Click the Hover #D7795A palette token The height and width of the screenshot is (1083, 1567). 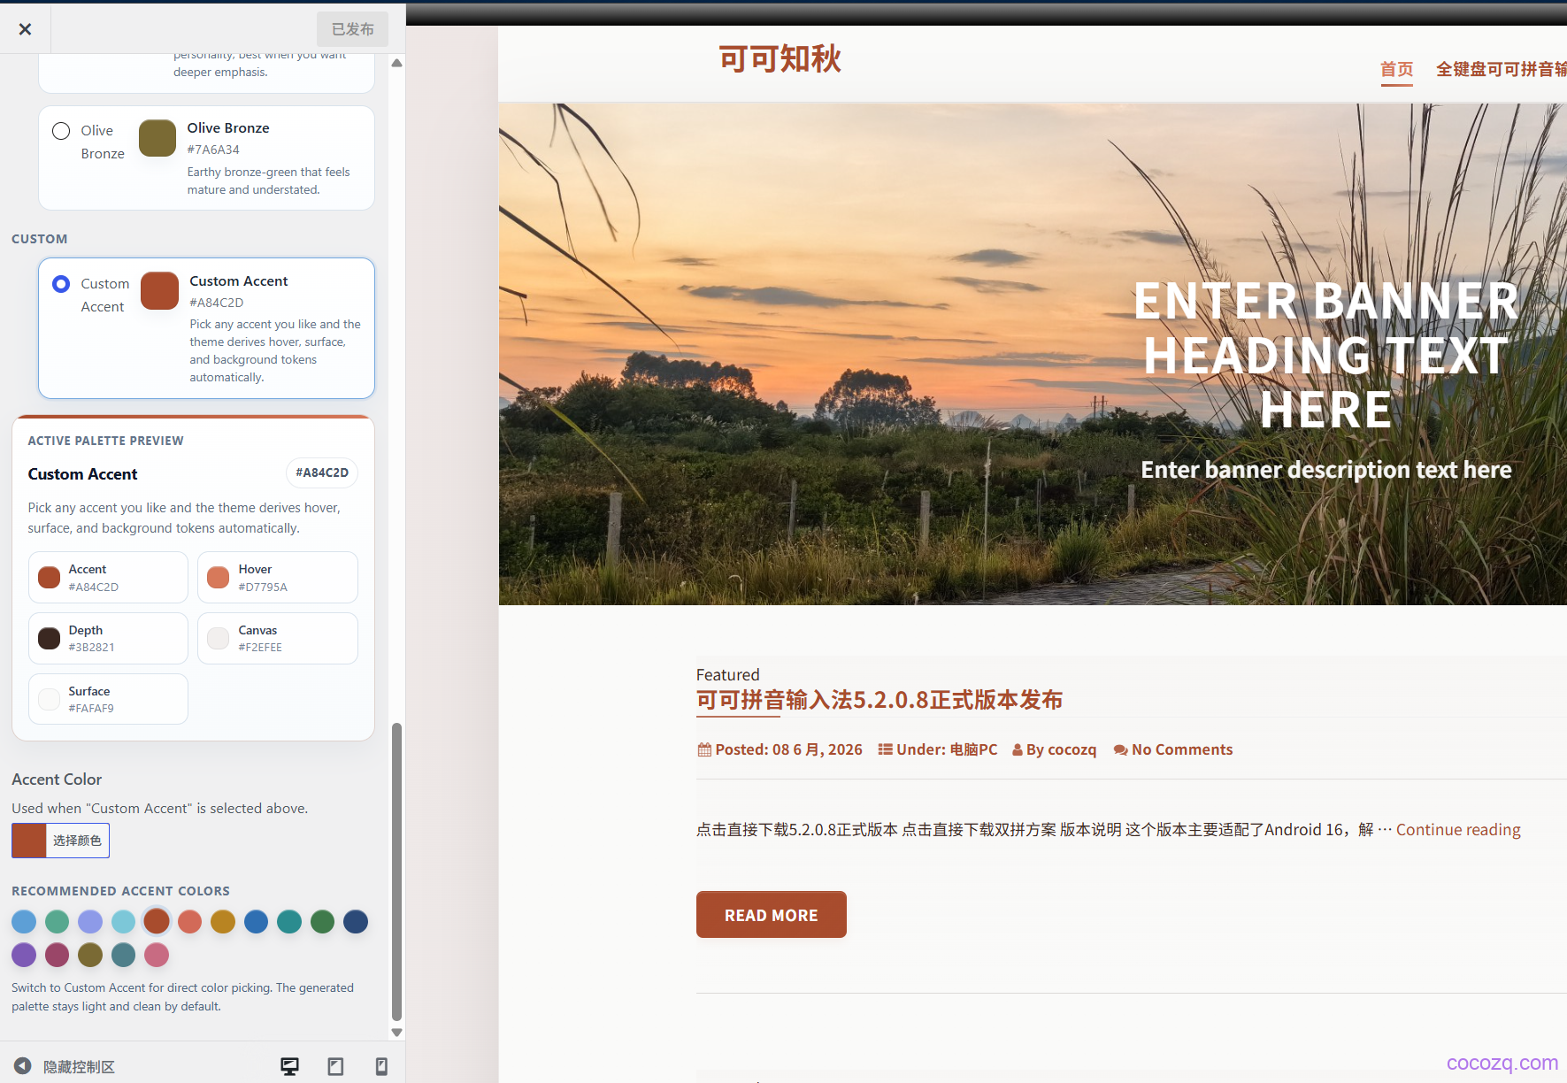tap(278, 578)
